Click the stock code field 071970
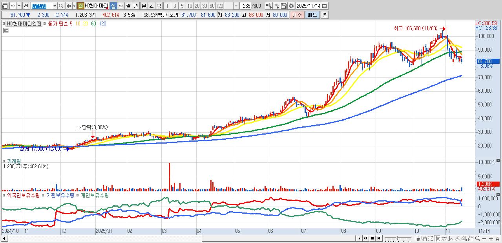The image size is (502, 243). click(41, 6)
